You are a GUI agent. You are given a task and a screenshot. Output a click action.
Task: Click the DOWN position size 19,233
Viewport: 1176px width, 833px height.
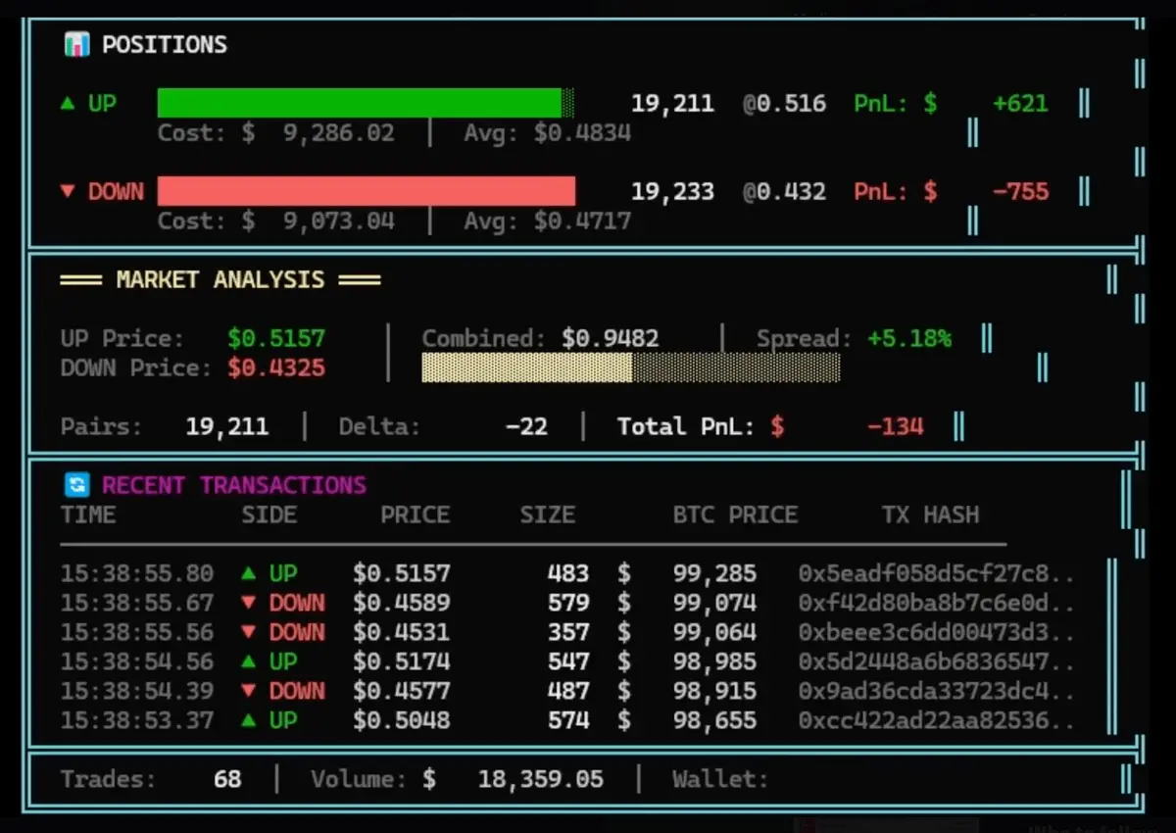(672, 191)
